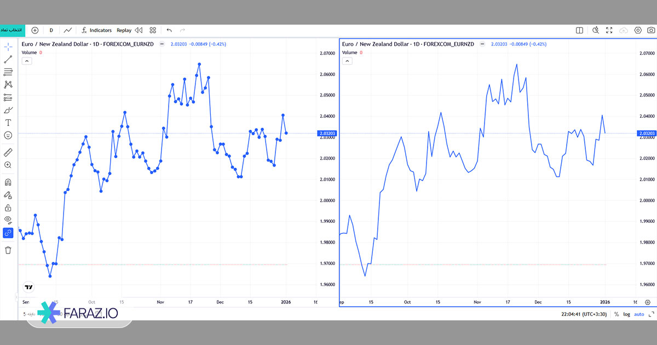The height and width of the screenshot is (345, 657).
Task: Collapse the right chart legend arrow
Action: coord(347,61)
